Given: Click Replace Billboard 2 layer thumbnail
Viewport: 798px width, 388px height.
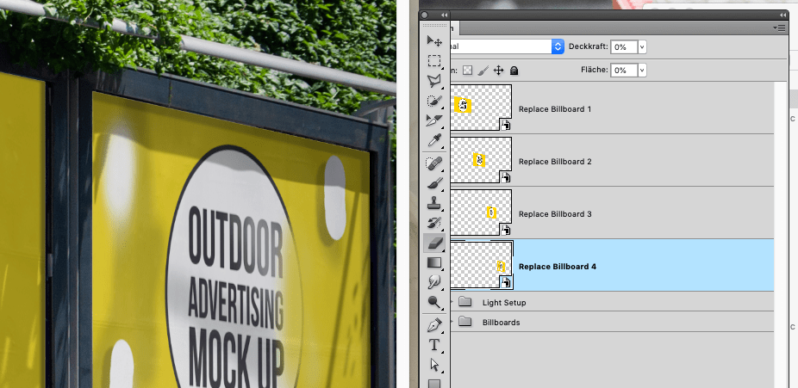Looking at the screenshot, I should [481, 160].
